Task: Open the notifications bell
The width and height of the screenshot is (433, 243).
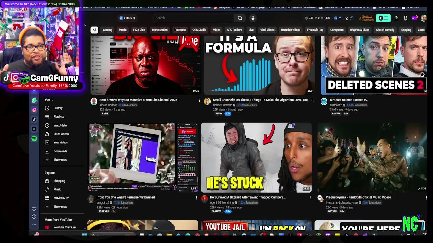Action: point(405,18)
